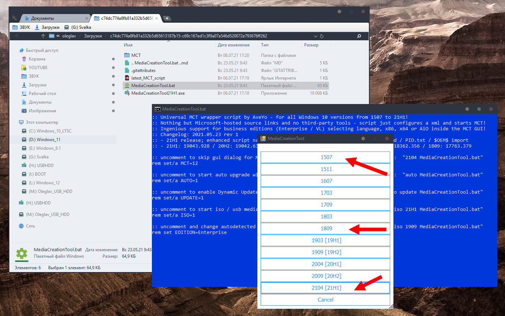The width and height of the screenshot is (505, 316).
Task: Unpin YOUTUBE using its pin dot
Action: 113,68
